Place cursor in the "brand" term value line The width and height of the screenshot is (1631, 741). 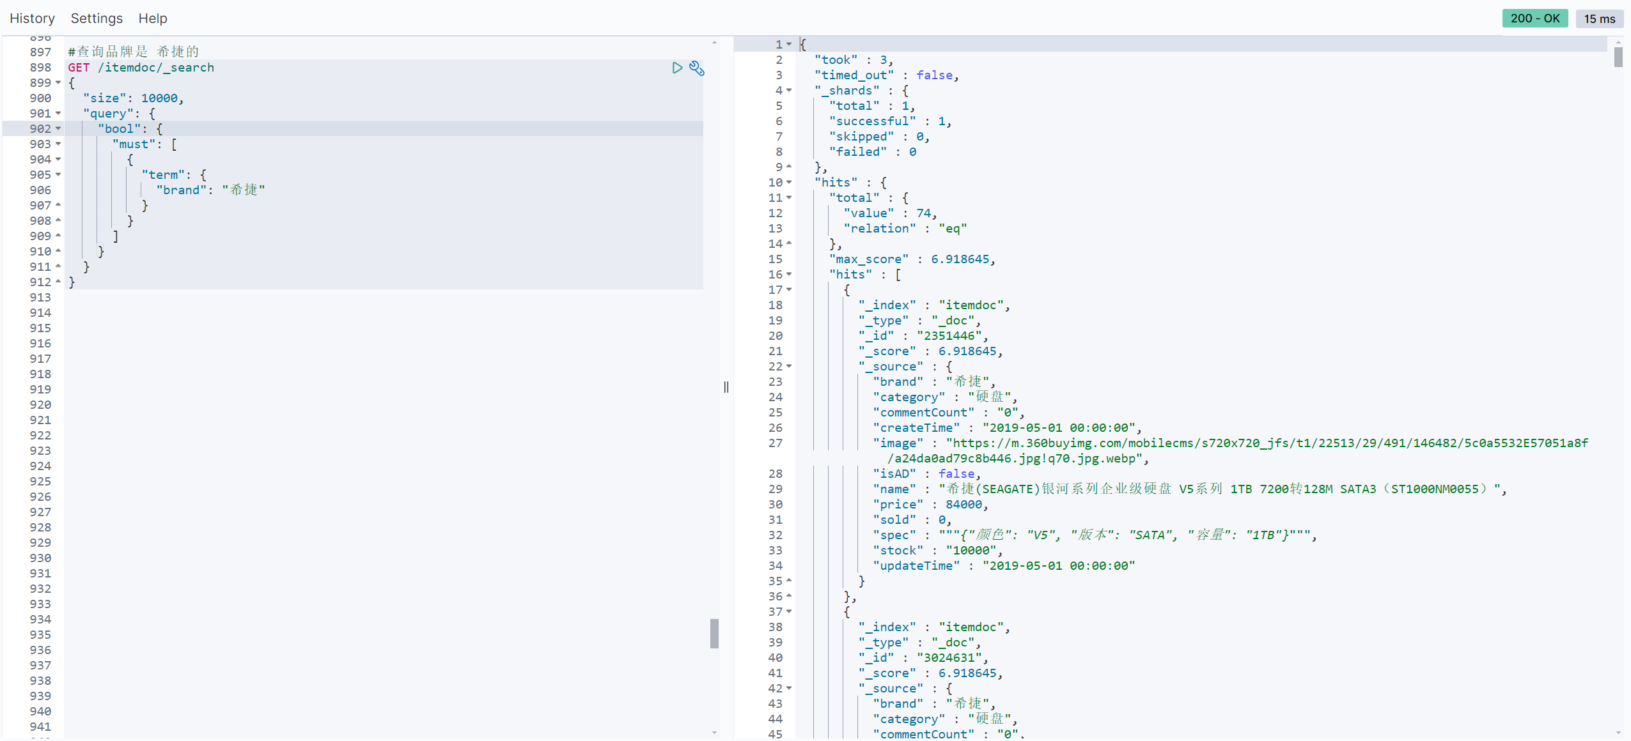tap(243, 190)
